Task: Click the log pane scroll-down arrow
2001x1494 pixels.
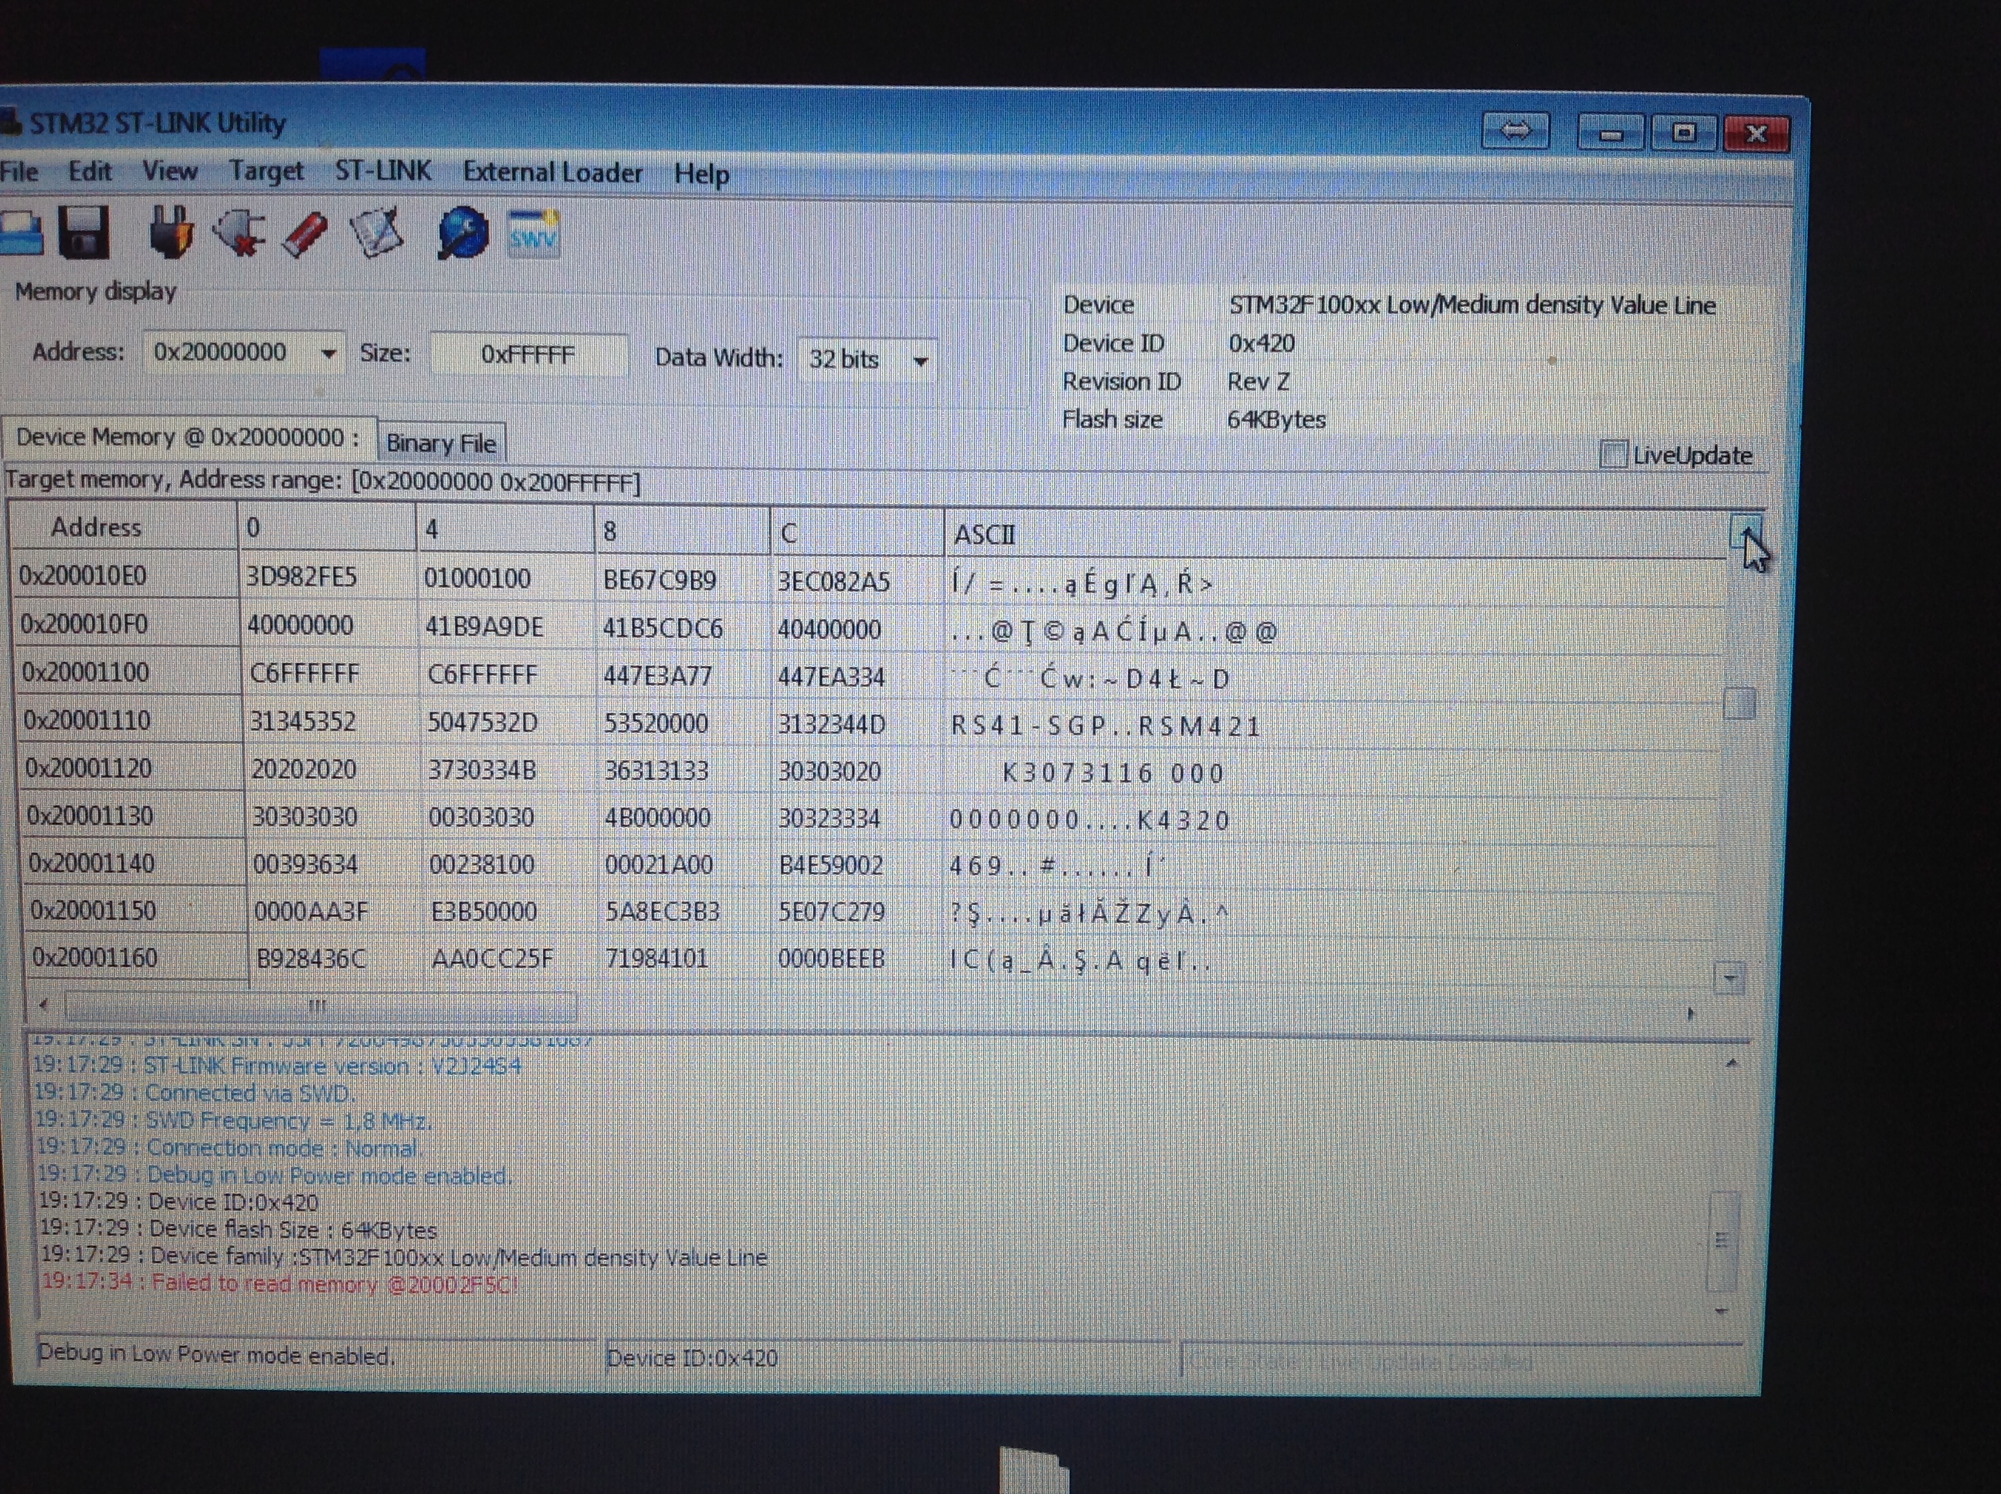Action: click(1722, 1310)
